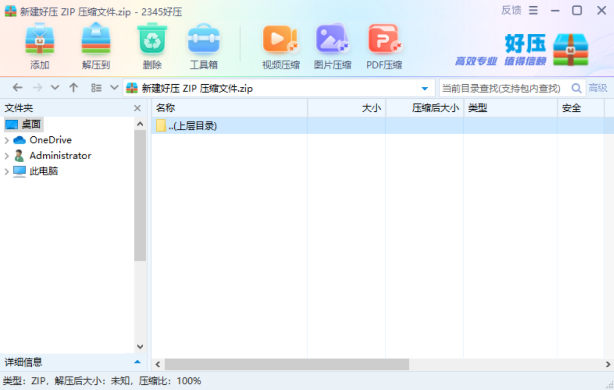The height and width of the screenshot is (390, 614).
Task: Click the back navigation arrow
Action: click(x=17, y=88)
